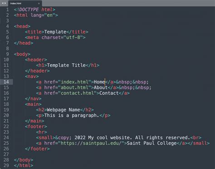The image size is (215, 169).
Task: Click the opening <body> tag
Action: 22,54
